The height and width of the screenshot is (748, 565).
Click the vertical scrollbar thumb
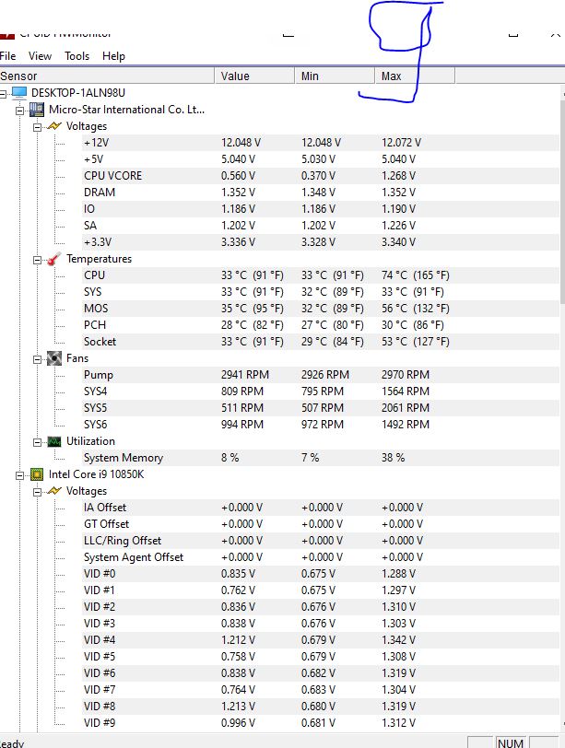coord(562,201)
